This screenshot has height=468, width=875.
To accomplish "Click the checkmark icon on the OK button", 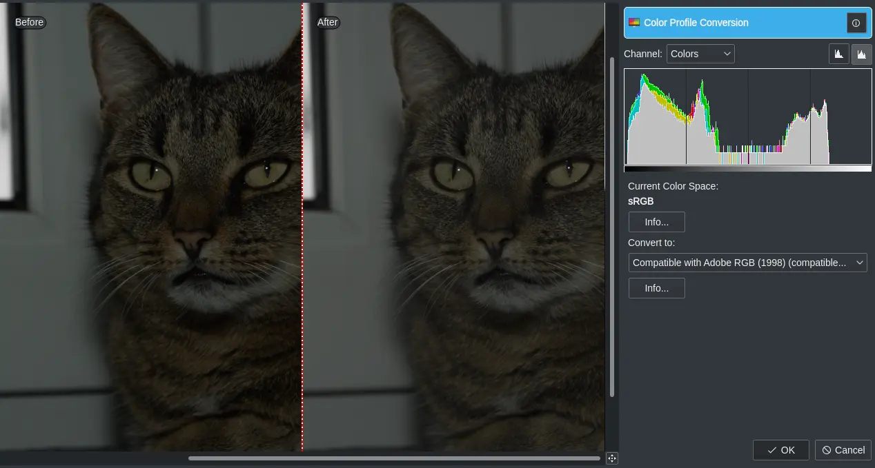I will pos(771,450).
